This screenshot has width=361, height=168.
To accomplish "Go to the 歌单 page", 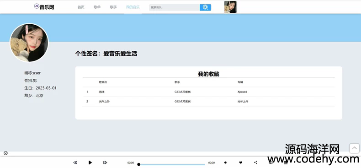I will tap(97, 7).
